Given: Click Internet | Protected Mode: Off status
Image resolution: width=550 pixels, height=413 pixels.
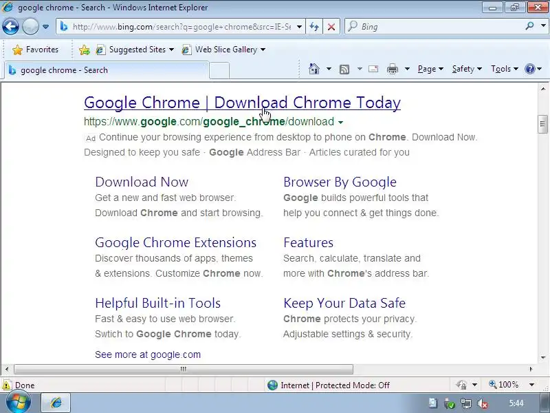Looking at the screenshot, I should click(x=328, y=385).
